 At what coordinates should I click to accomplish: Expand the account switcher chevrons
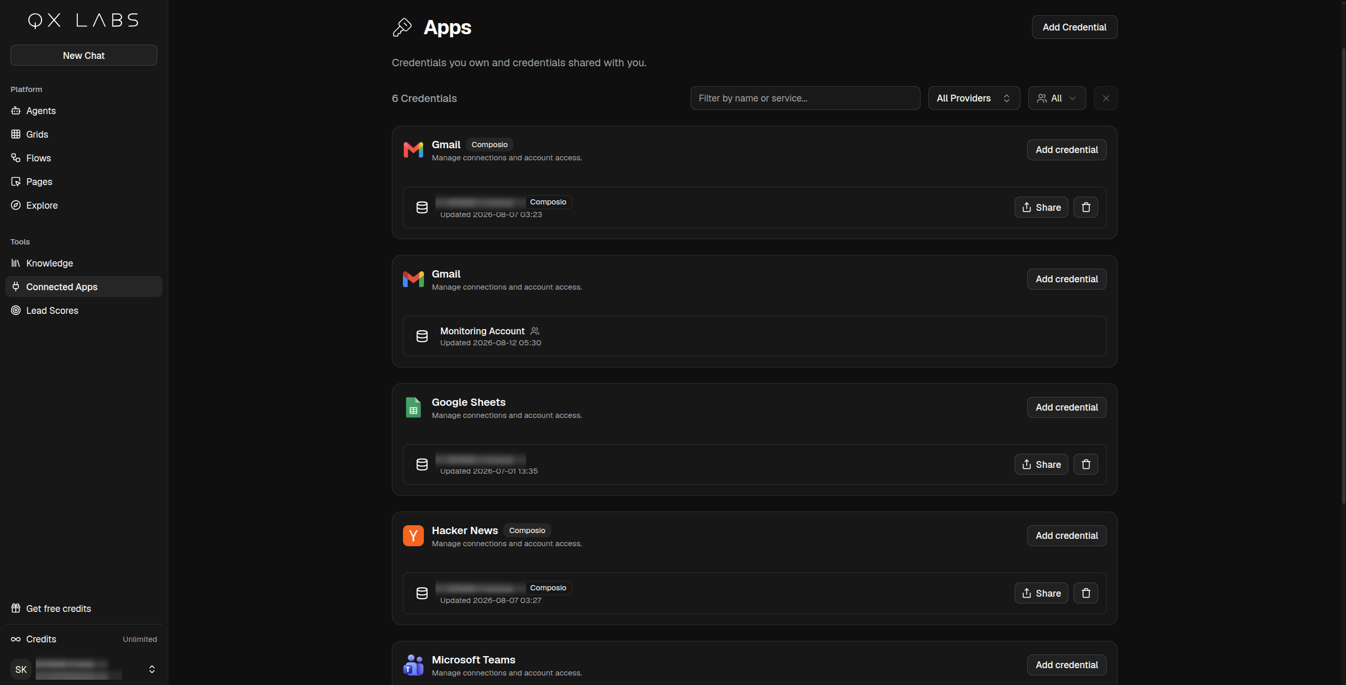(x=152, y=669)
